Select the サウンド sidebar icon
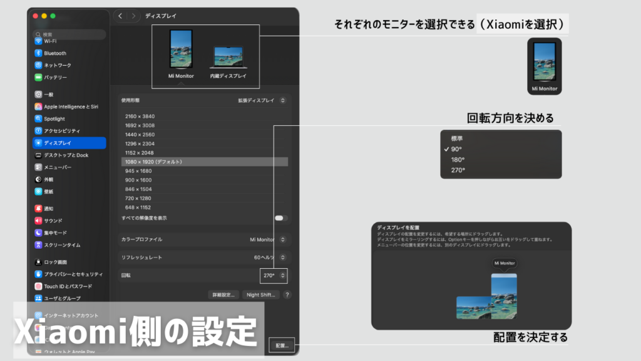This screenshot has width=641, height=361. tap(39, 221)
